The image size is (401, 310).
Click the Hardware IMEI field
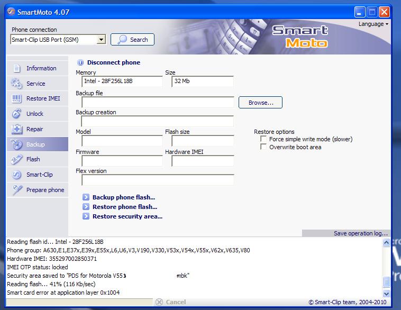pos(203,161)
